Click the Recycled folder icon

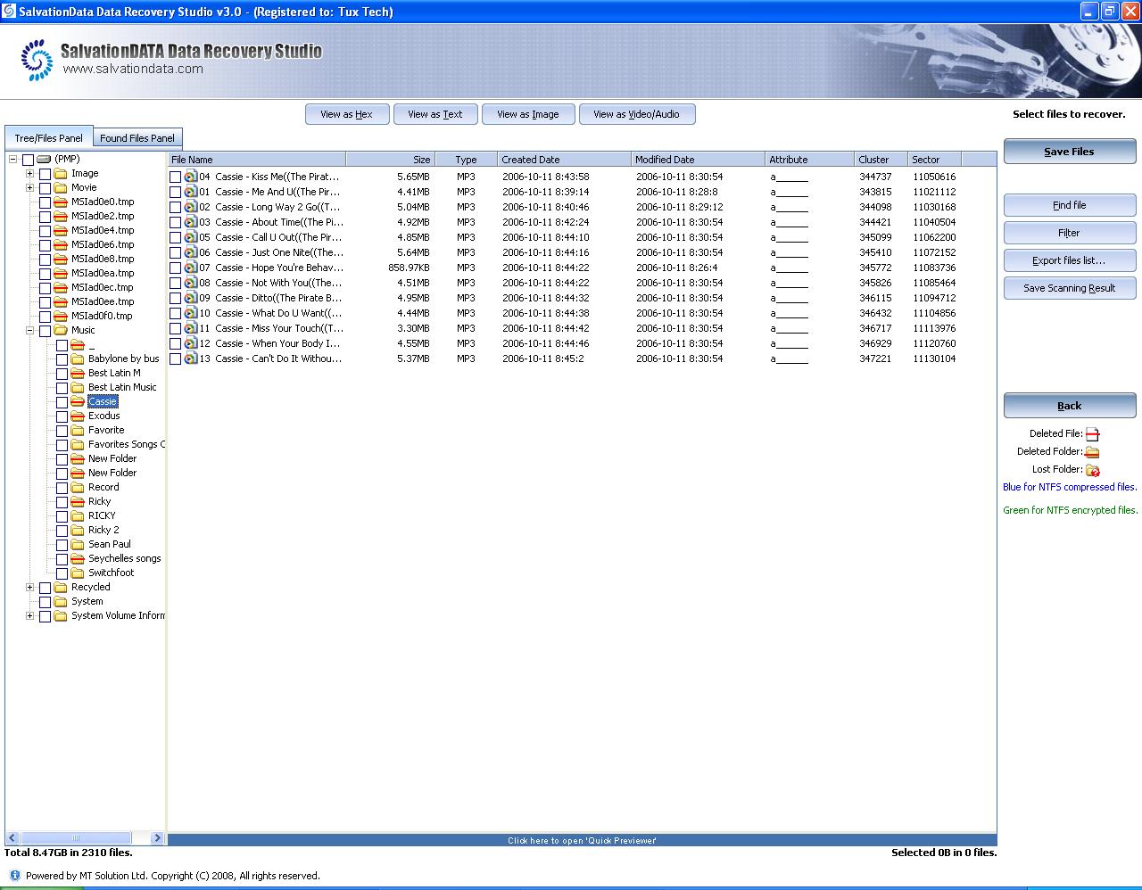click(61, 588)
